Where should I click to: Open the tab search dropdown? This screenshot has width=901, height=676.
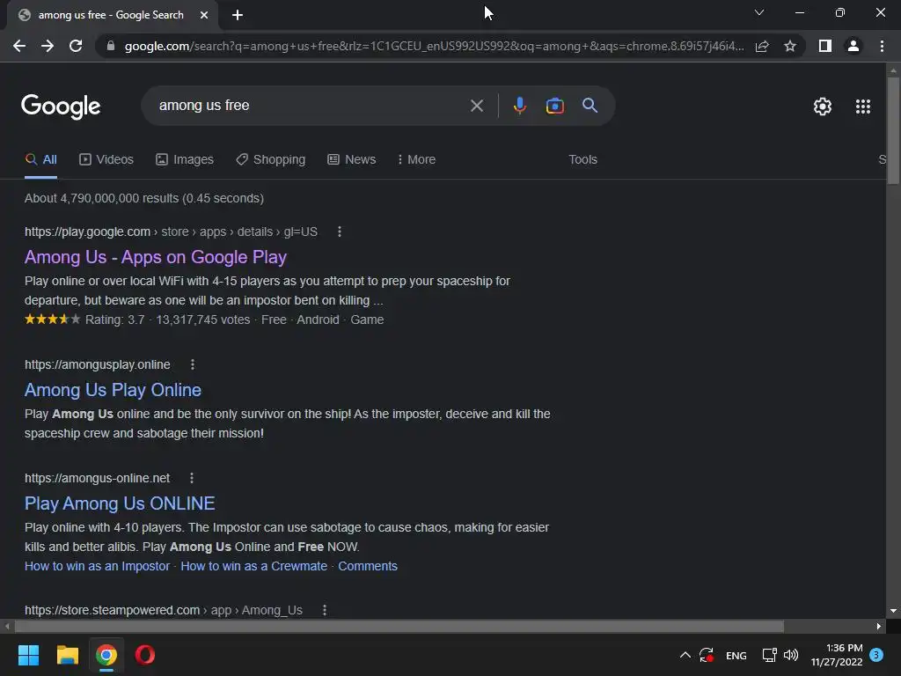coord(759,12)
